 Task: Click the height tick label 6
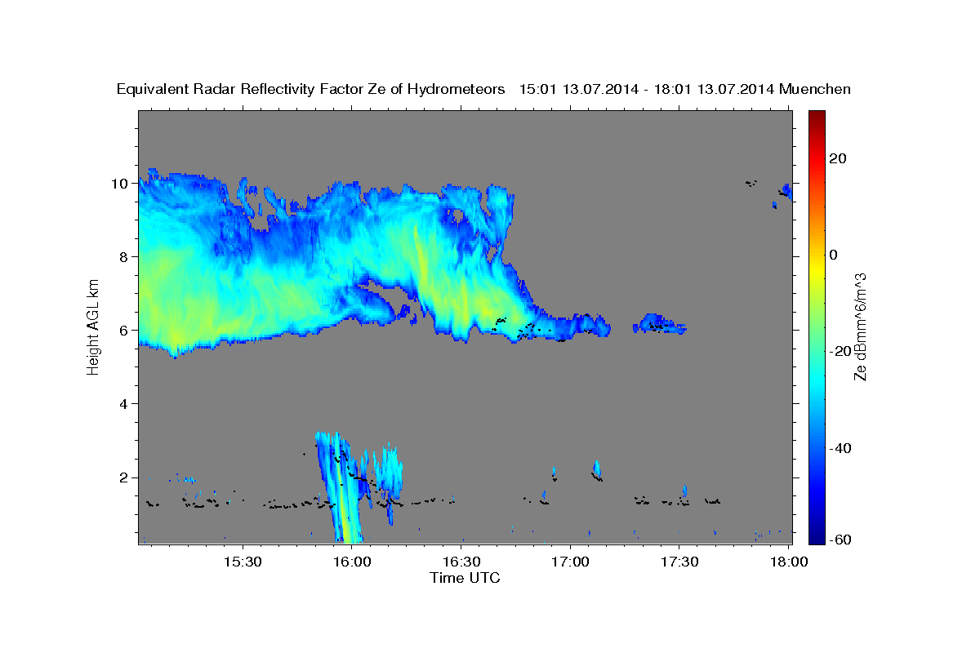coord(123,331)
